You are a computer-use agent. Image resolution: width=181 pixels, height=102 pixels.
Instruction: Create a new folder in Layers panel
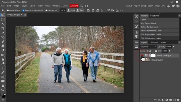click(171, 100)
